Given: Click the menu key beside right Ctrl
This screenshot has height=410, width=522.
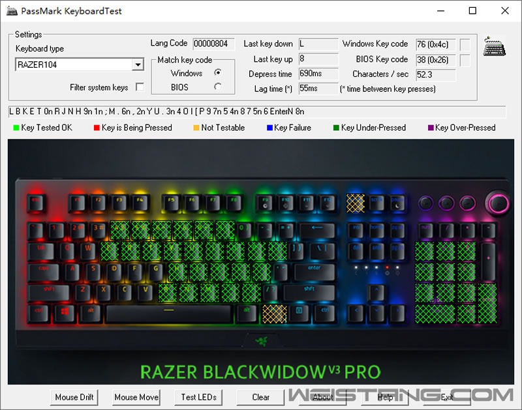Looking at the screenshot, I should (x=299, y=314).
